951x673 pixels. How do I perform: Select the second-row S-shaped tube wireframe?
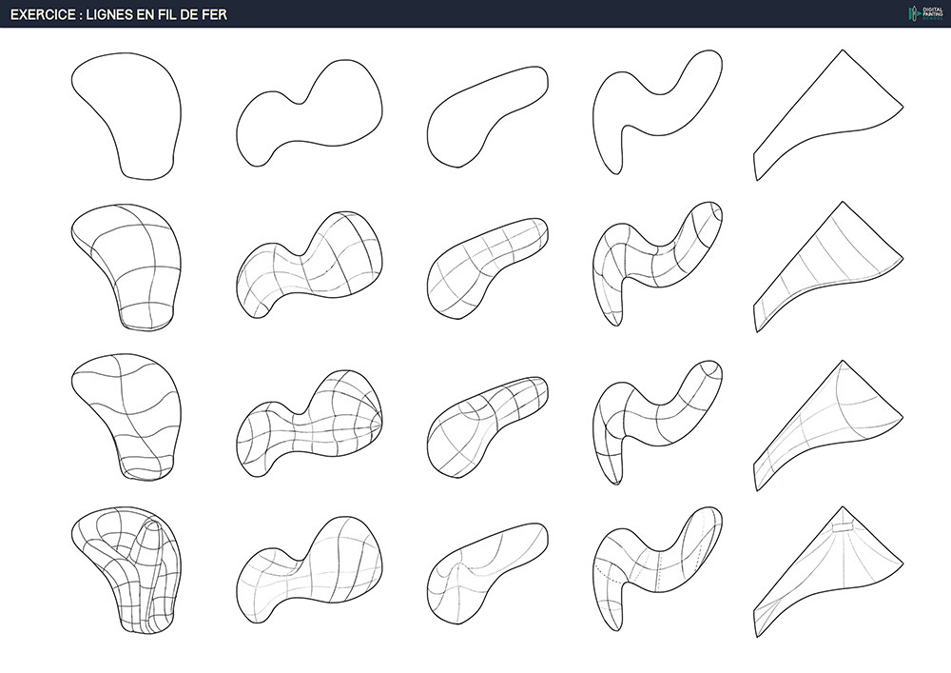coord(656,262)
